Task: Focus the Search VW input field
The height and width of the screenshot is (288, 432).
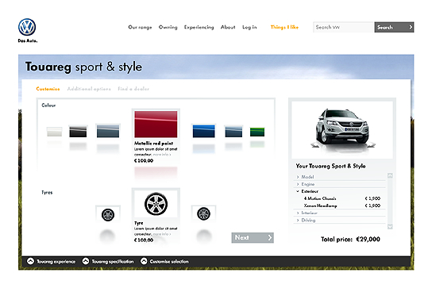Action: pos(343,27)
